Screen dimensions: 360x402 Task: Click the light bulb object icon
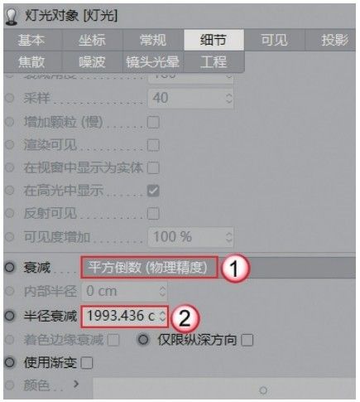click(12, 17)
